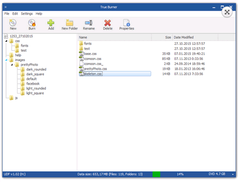Viewport: 238px width, 182px height.
Task: Click the Data size status bar text
Action: click(110, 174)
